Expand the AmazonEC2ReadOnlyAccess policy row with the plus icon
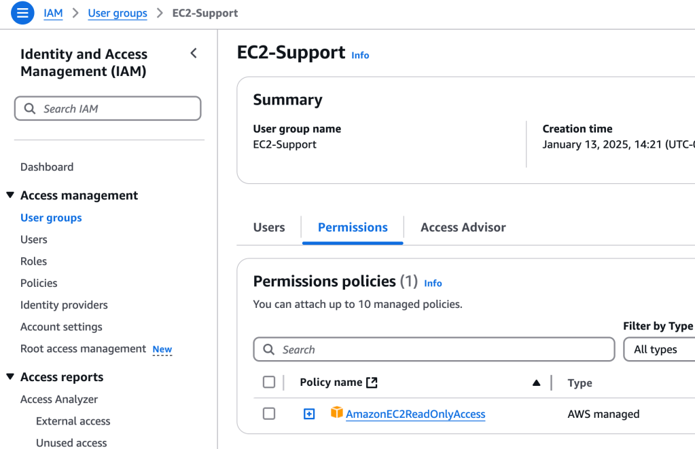The height and width of the screenshot is (449, 695). pyautogui.click(x=309, y=414)
